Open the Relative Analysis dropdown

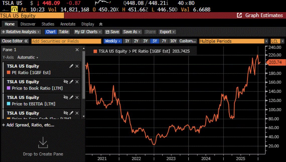click(21, 32)
